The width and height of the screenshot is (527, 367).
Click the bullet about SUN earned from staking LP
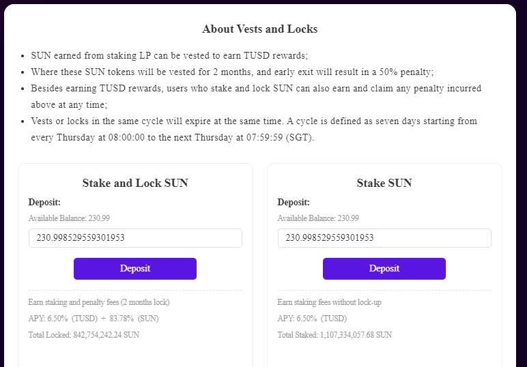coord(169,55)
